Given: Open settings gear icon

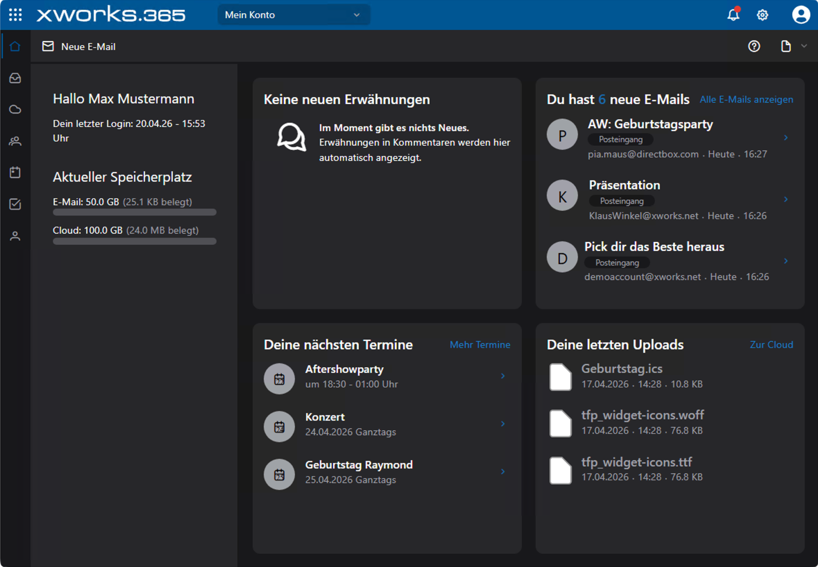Looking at the screenshot, I should click(x=762, y=15).
